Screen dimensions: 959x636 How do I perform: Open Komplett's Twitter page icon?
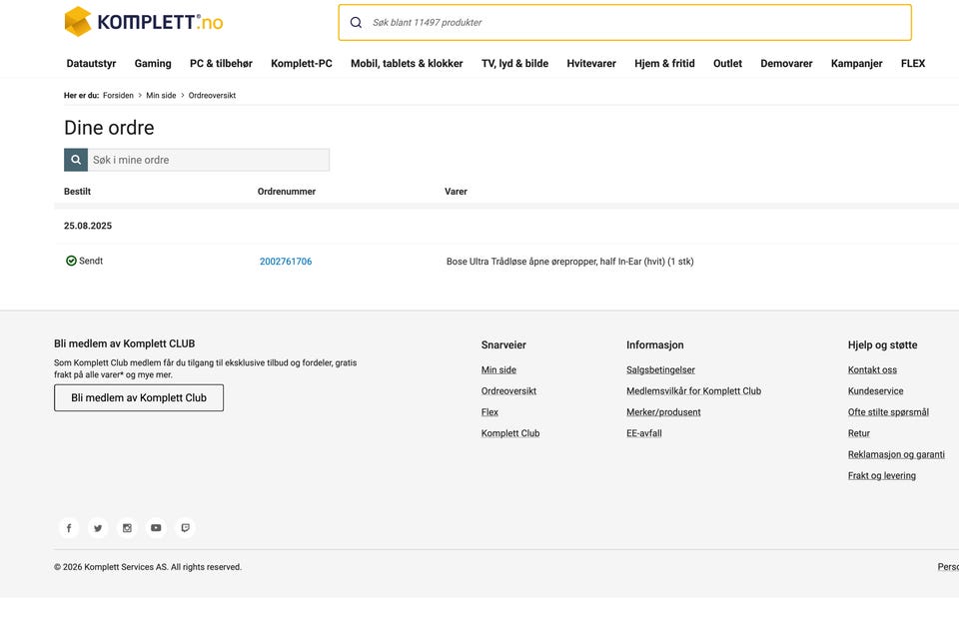(98, 528)
